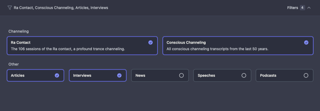Click the Ra Contact card title

21,42
